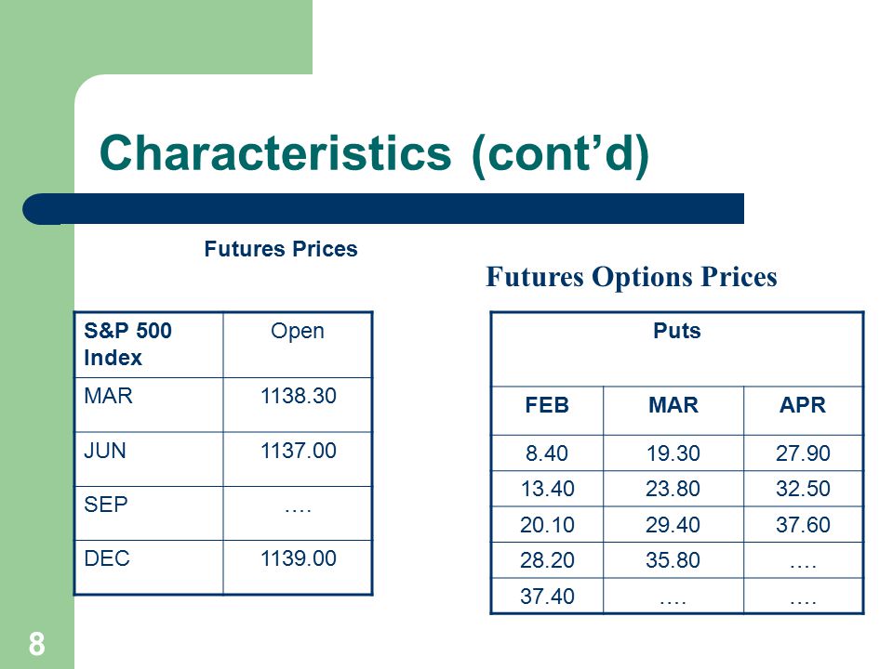
Task: Select the 37.60 APR put price
Action: tap(803, 524)
